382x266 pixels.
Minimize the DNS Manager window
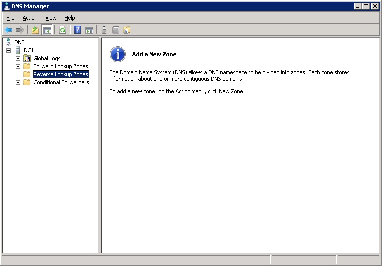click(x=358, y=6)
